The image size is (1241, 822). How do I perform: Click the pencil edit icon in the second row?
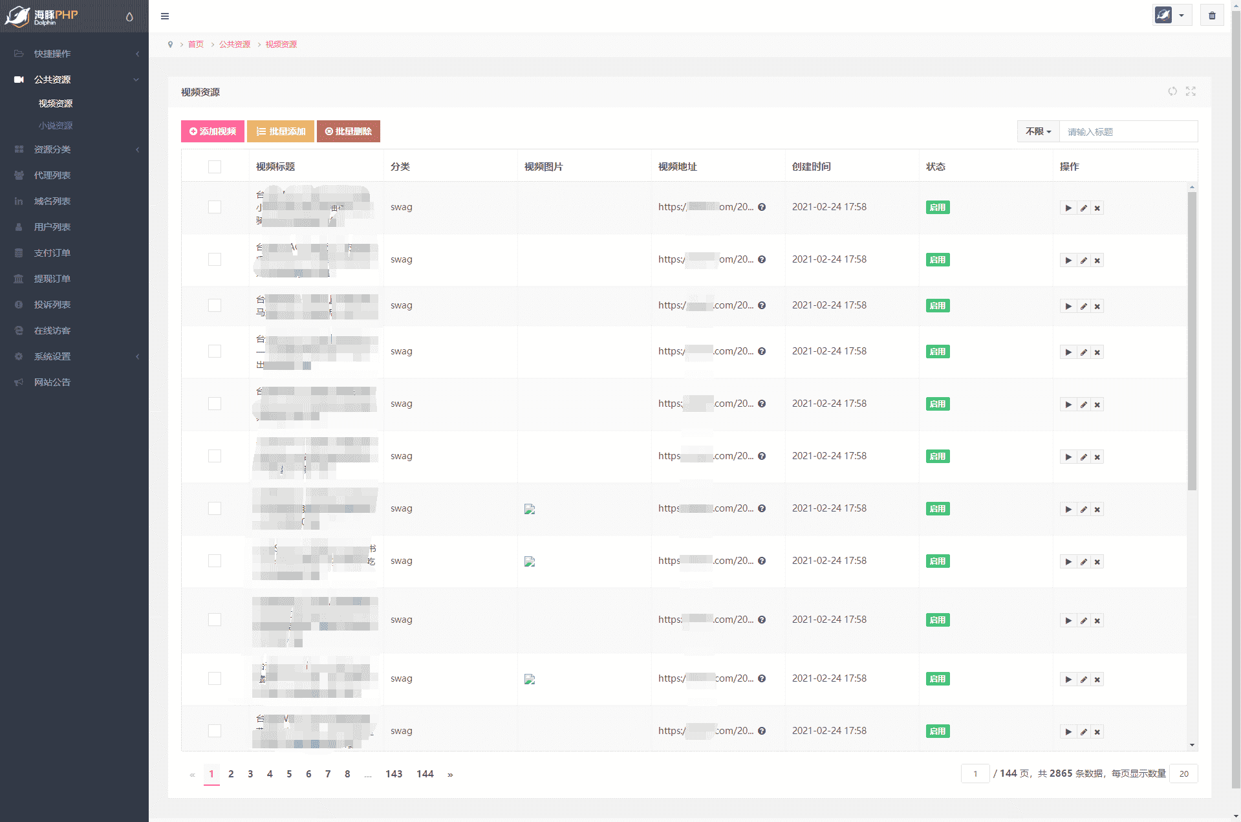point(1083,261)
